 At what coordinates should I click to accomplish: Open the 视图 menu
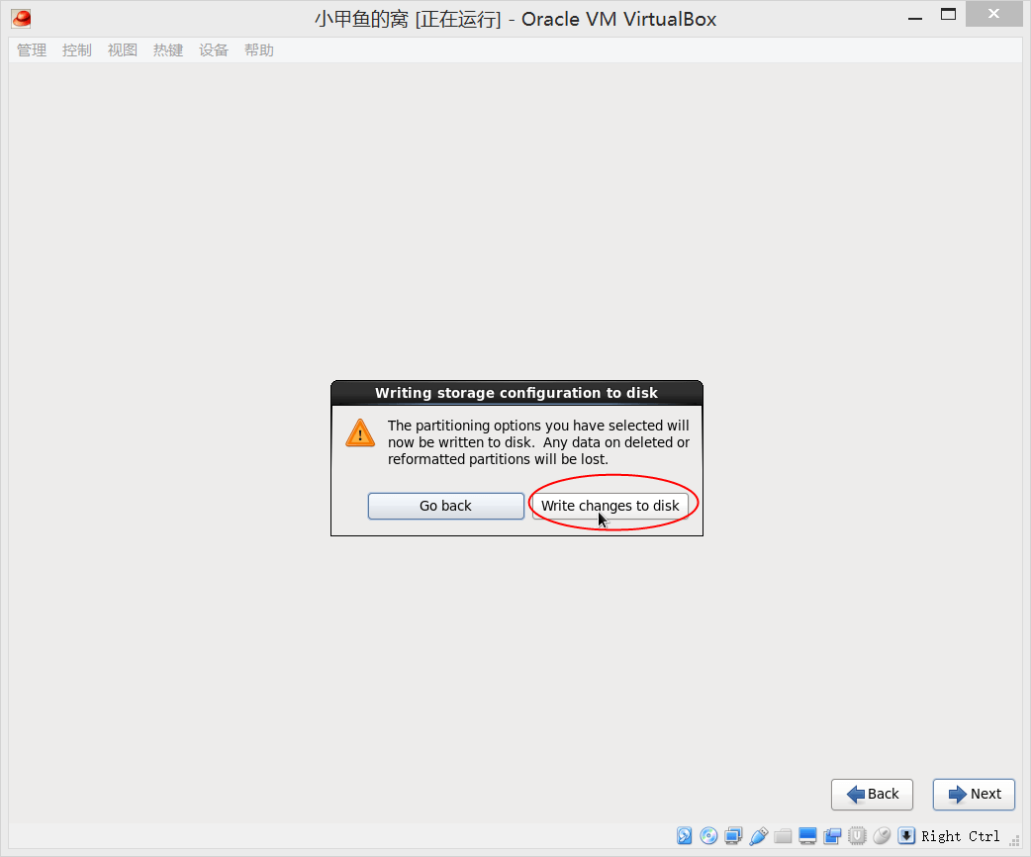click(123, 50)
